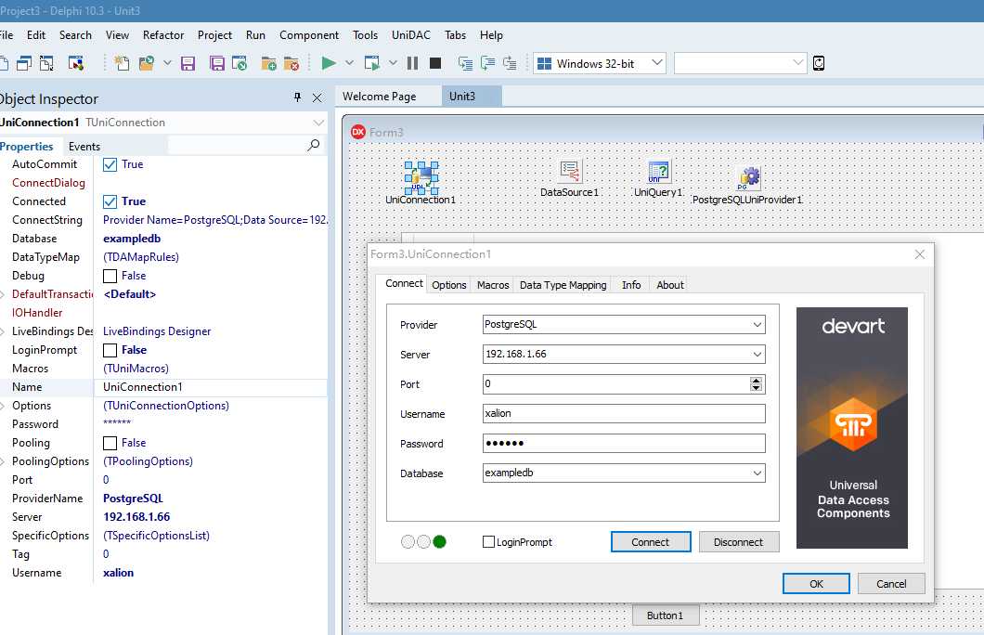Screen dimensions: 984x635
Task: Click the Save toolbar icon
Action: [x=188, y=63]
